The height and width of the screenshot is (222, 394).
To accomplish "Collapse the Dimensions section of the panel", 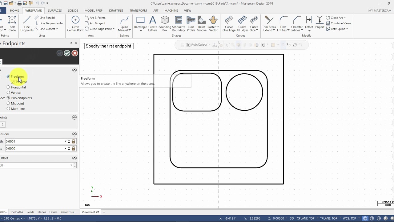I will click(74, 134).
